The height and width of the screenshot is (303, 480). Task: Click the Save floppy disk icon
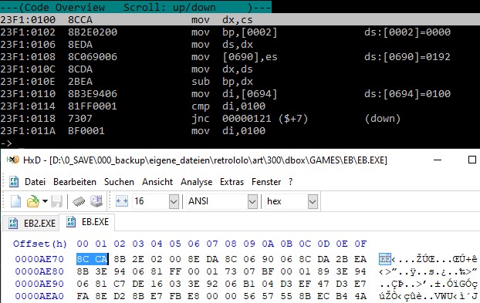[56, 201]
